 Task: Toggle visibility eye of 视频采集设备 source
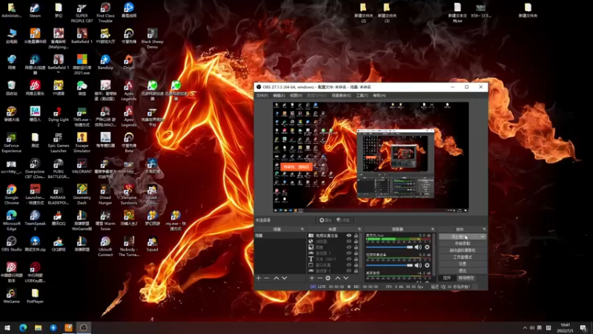click(x=348, y=235)
